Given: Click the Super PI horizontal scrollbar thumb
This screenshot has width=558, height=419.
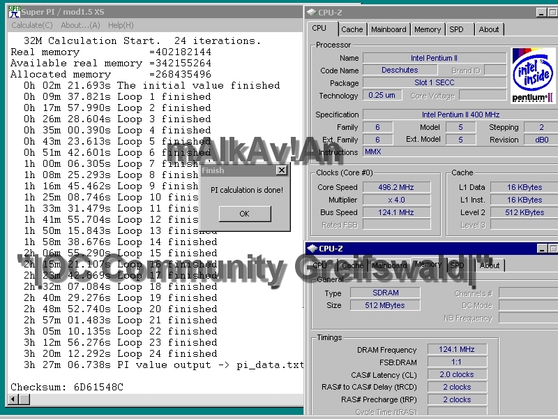Looking at the screenshot, I should point(24,399).
